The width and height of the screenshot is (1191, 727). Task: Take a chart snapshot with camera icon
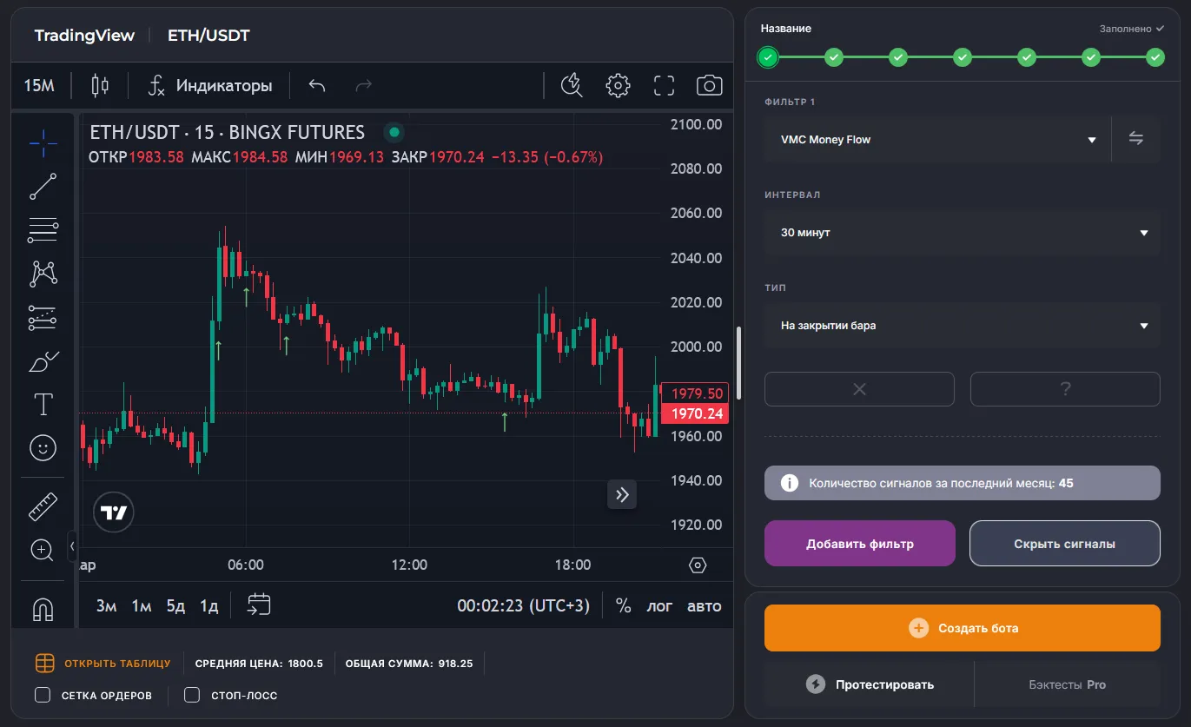click(709, 85)
